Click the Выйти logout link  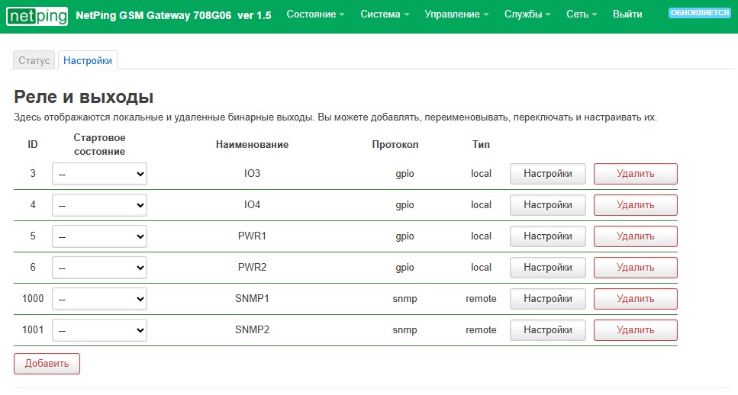click(627, 14)
